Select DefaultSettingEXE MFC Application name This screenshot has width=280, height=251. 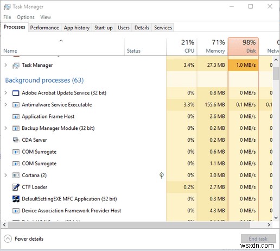click(x=69, y=199)
